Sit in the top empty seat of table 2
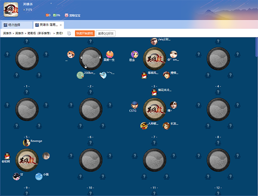 coord(90,41)
